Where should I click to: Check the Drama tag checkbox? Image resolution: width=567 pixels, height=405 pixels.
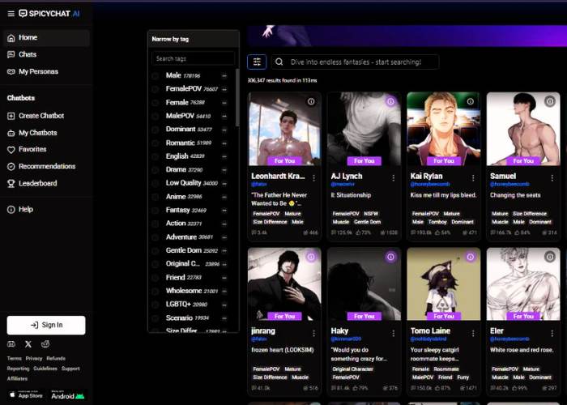pyautogui.click(x=156, y=170)
